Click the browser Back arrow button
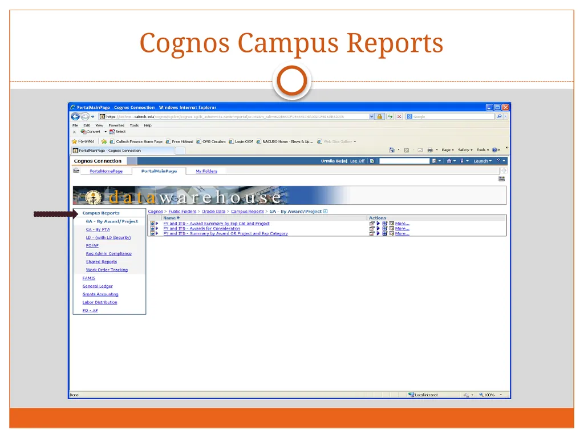The height and width of the screenshot is (438, 584). point(75,116)
